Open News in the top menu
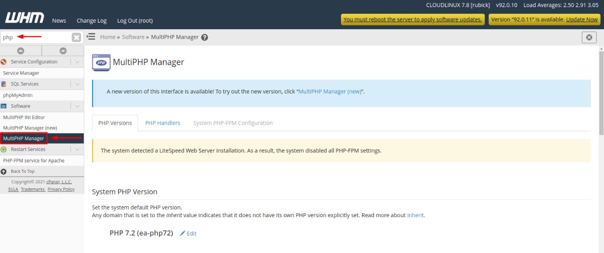The image size is (604, 253). 59,21
